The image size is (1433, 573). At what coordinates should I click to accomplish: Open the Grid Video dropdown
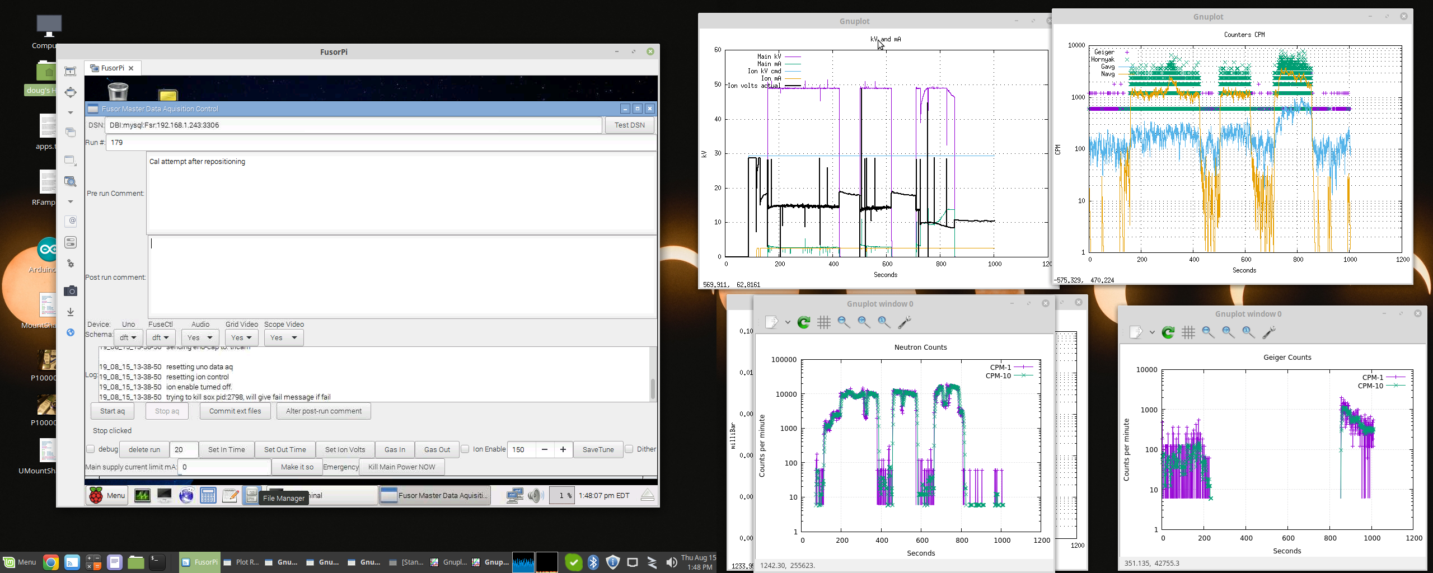[x=241, y=337]
